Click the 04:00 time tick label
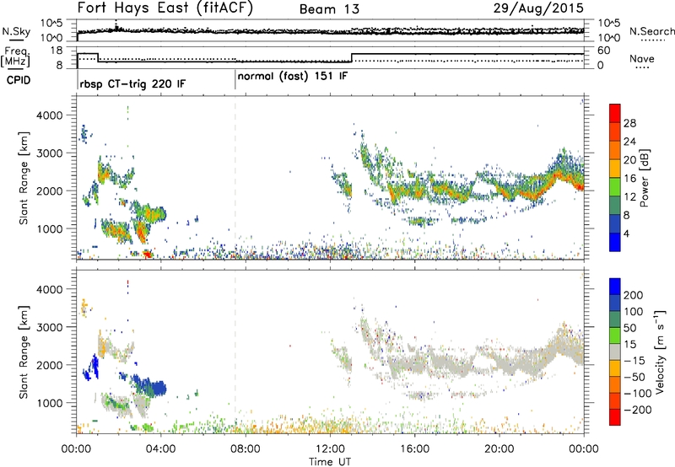Screen dimensions: 675x467 point(160,449)
